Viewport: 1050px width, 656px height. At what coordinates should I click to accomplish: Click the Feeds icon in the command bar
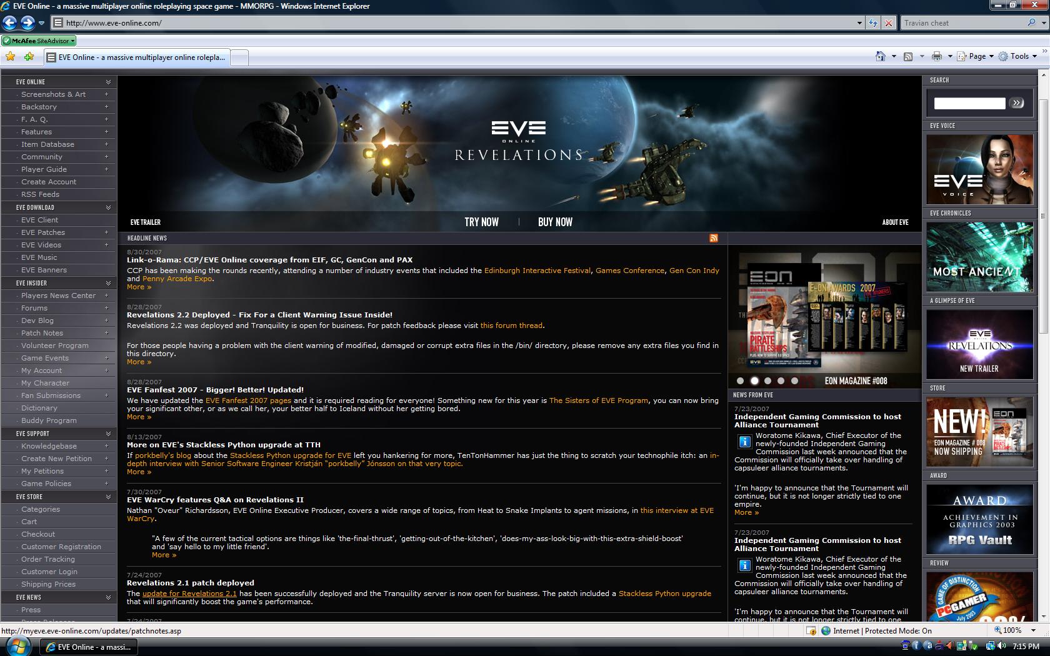point(908,56)
